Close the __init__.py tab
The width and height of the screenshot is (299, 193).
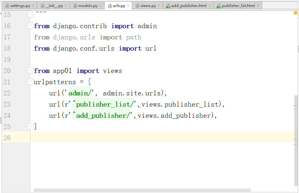click(66, 6)
